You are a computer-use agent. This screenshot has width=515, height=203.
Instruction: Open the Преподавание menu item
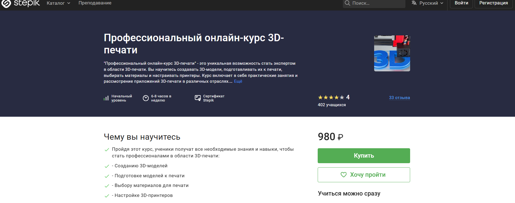click(95, 3)
